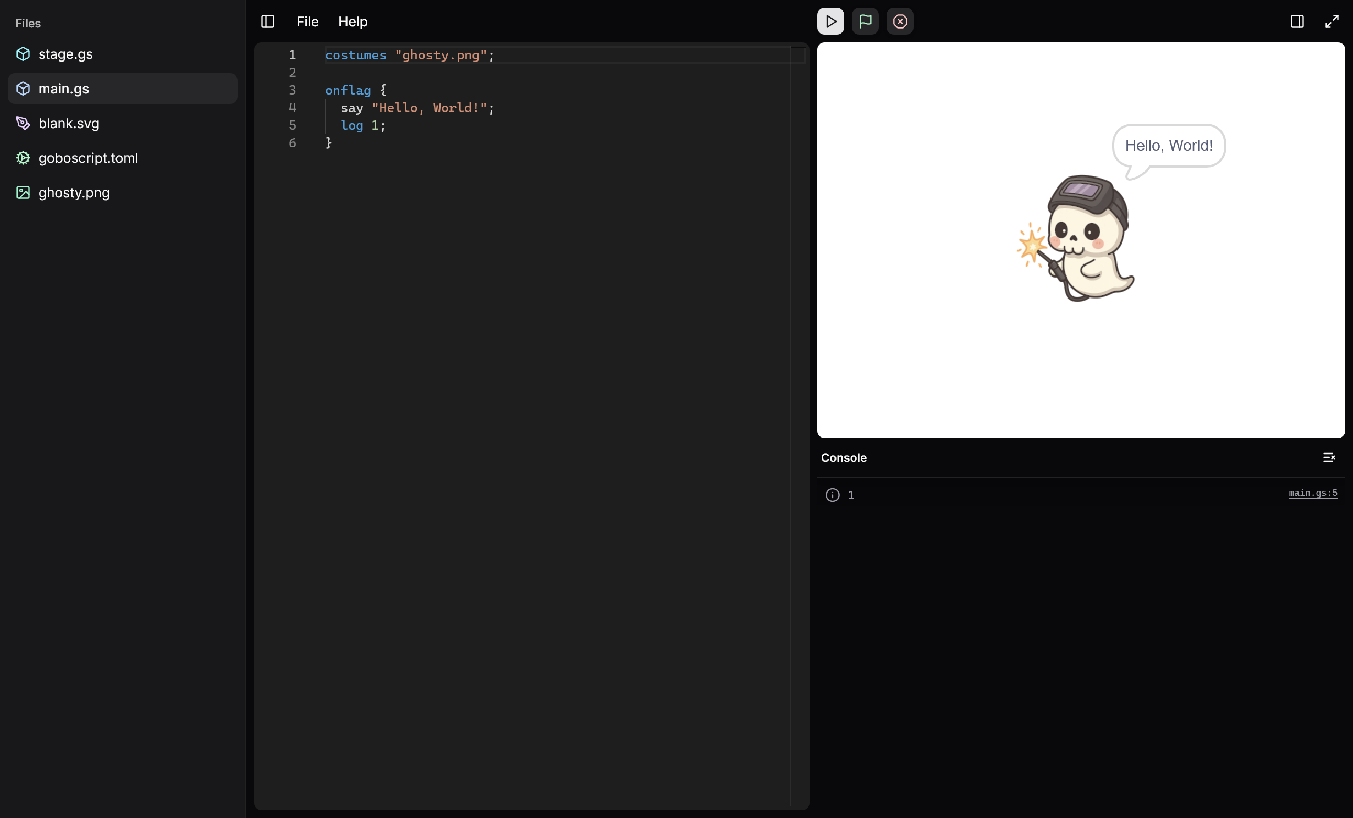
Task: Select main.gs in file list
Action: (64, 89)
